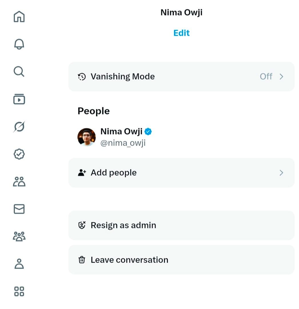Screen dimensions: 299x309
Task: Toggle Vanishing Mode Off setting
Action: click(266, 77)
